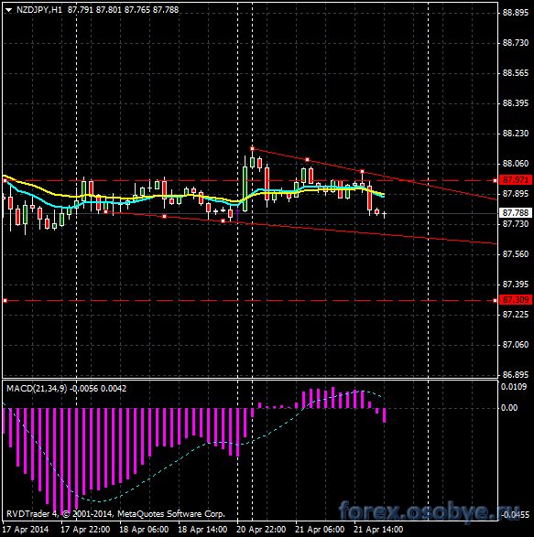534x537 pixels.
Task: Open the chart menu triangle beside NZDJPY,H1
Action: [x=8, y=10]
